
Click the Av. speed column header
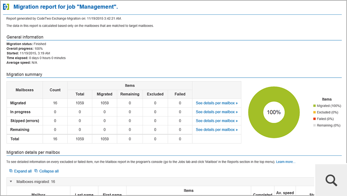(285, 193)
